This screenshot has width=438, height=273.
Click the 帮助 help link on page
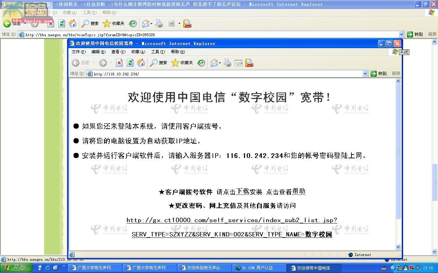point(298,191)
